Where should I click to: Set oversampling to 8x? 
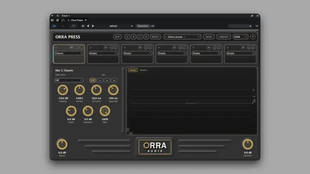click(x=114, y=80)
